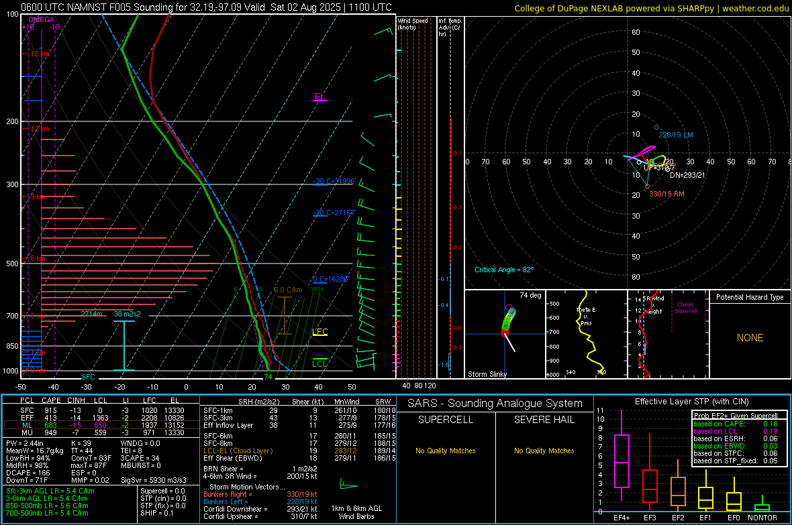This screenshot has height=525, width=792.
Task: Click Supercell = 0.0 composite value
Action: click(162, 491)
